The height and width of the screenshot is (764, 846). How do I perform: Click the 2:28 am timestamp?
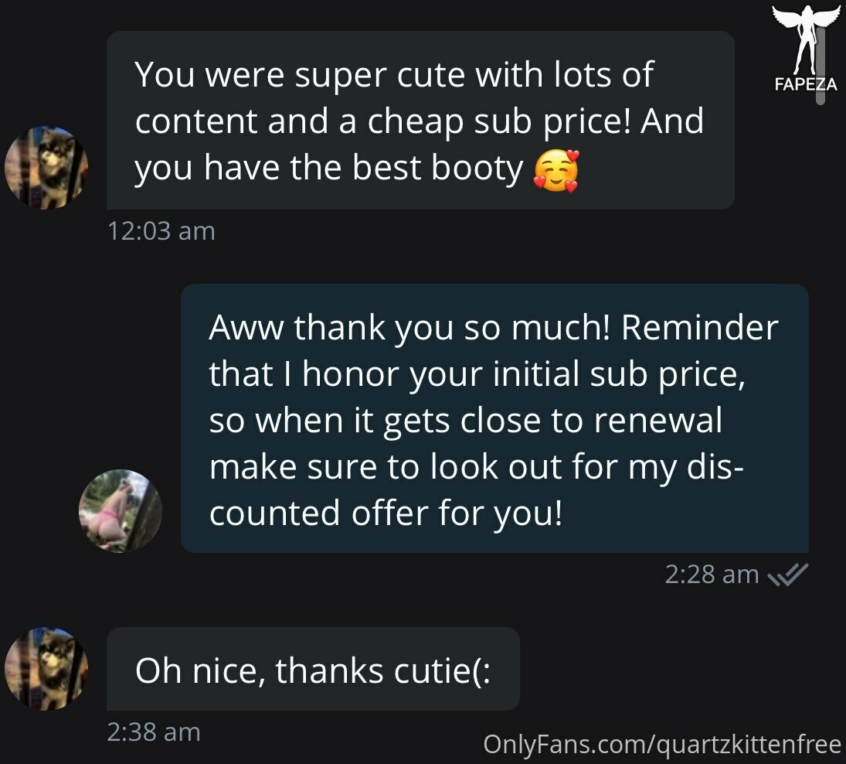(x=712, y=575)
